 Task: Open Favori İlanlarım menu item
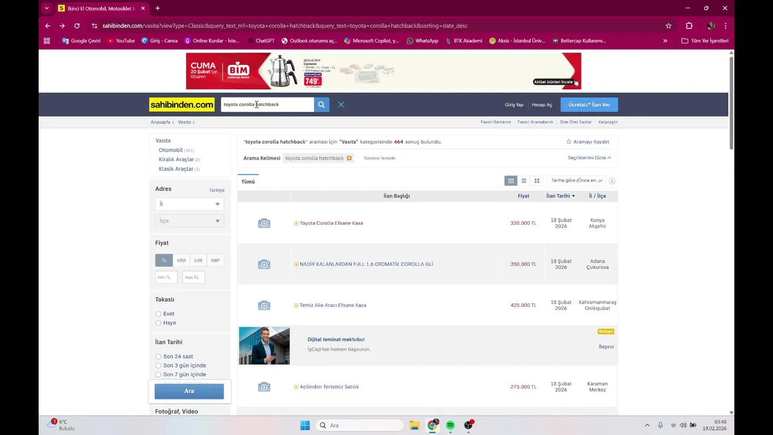click(496, 122)
